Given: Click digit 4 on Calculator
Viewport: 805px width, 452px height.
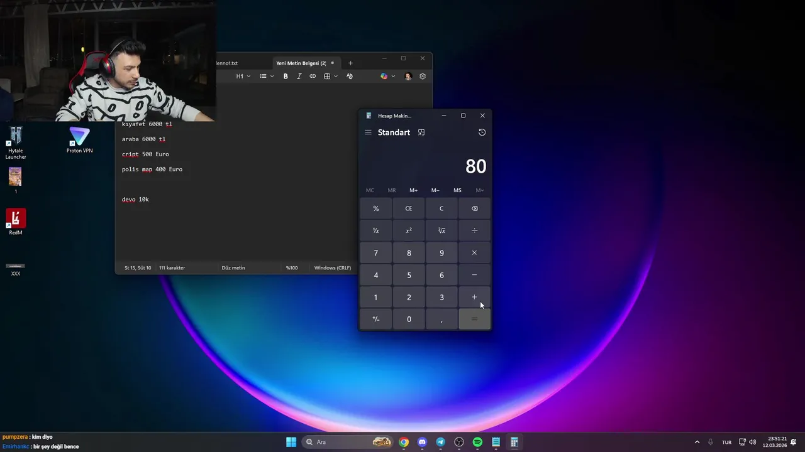Looking at the screenshot, I should (376, 275).
